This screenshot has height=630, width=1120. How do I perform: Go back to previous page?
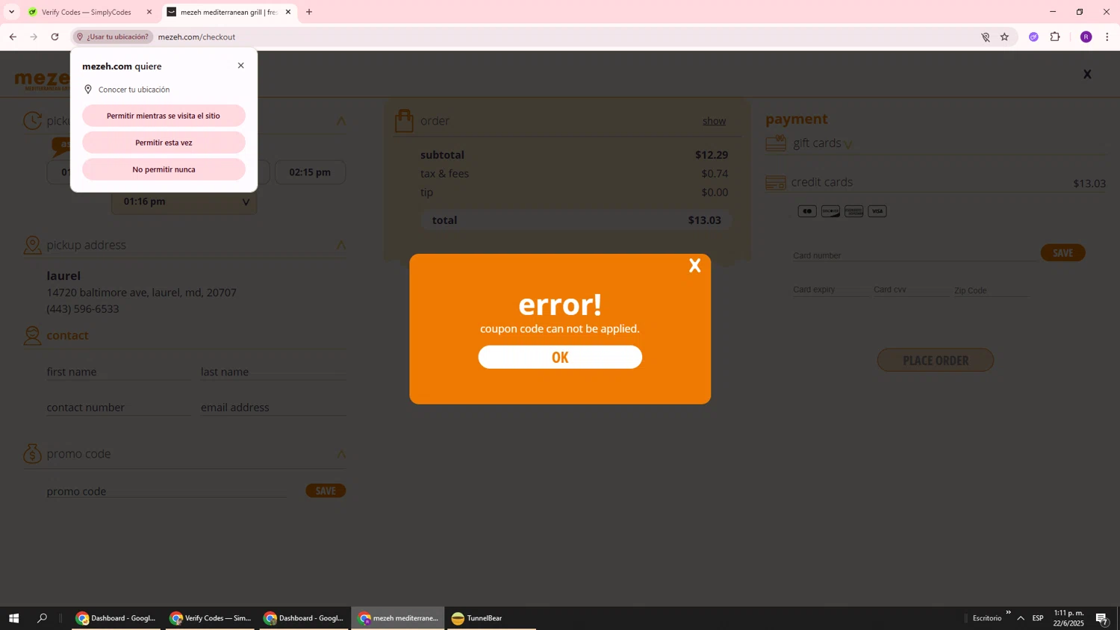pyautogui.click(x=13, y=37)
